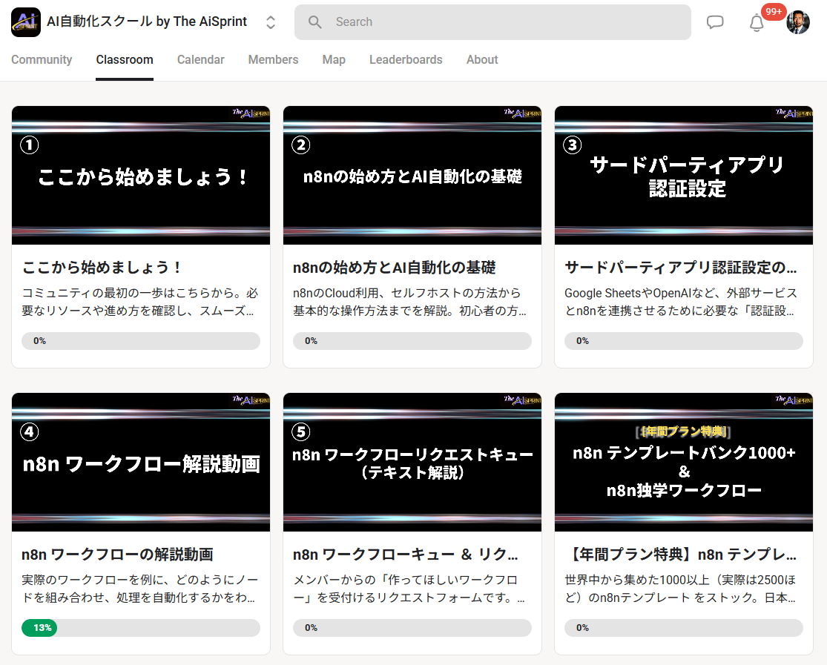Click the title n8n ワークフローの解説動画
This screenshot has height=665, width=827.
point(118,555)
